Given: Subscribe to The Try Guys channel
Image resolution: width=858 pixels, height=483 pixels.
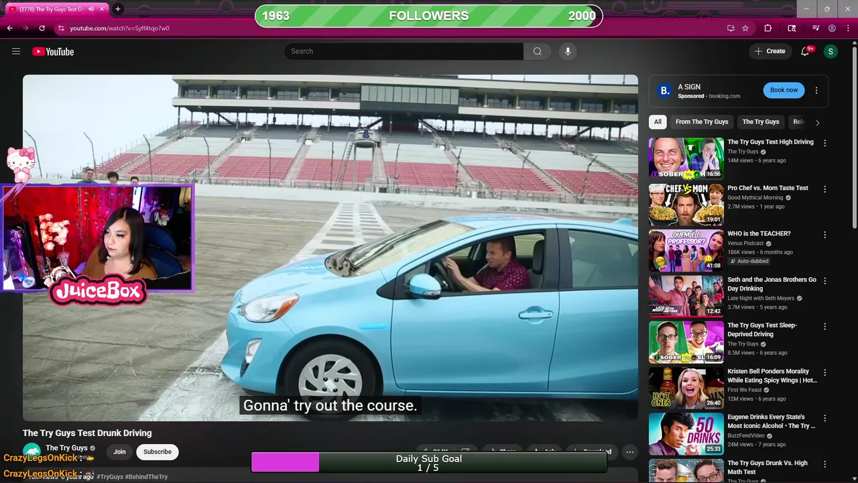Looking at the screenshot, I should (x=158, y=451).
